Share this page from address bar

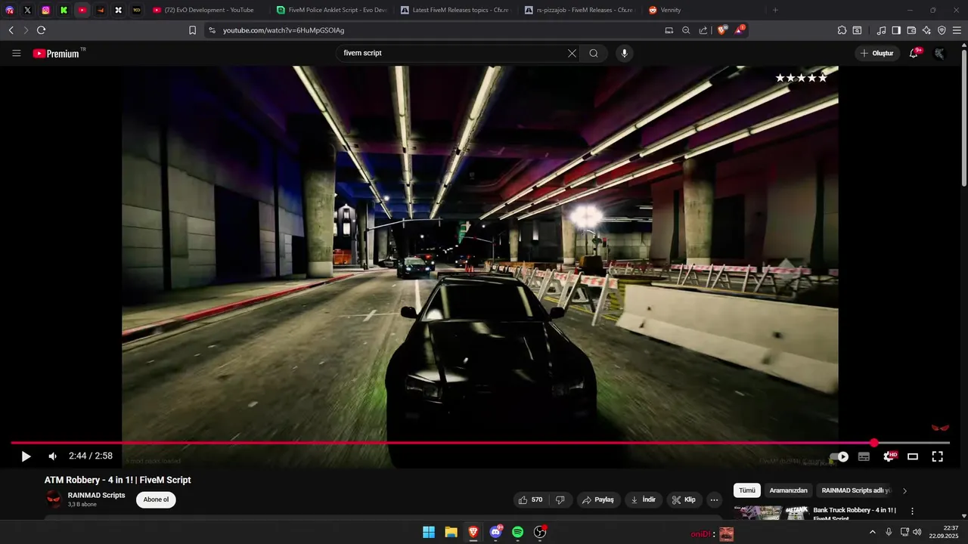pyautogui.click(x=703, y=30)
